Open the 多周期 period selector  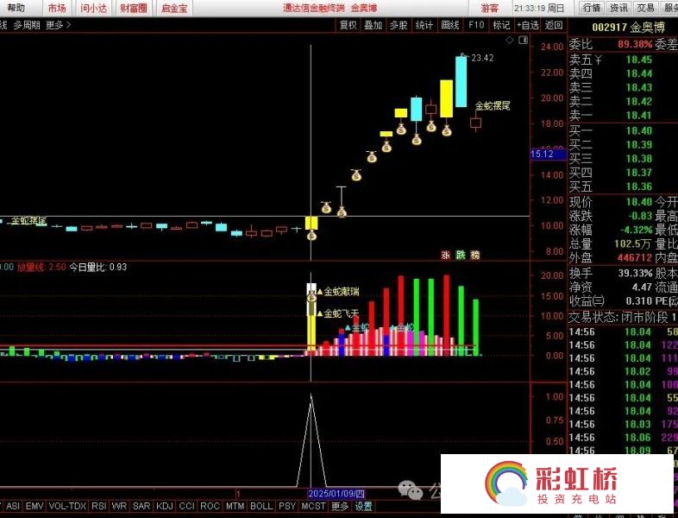click(27, 25)
